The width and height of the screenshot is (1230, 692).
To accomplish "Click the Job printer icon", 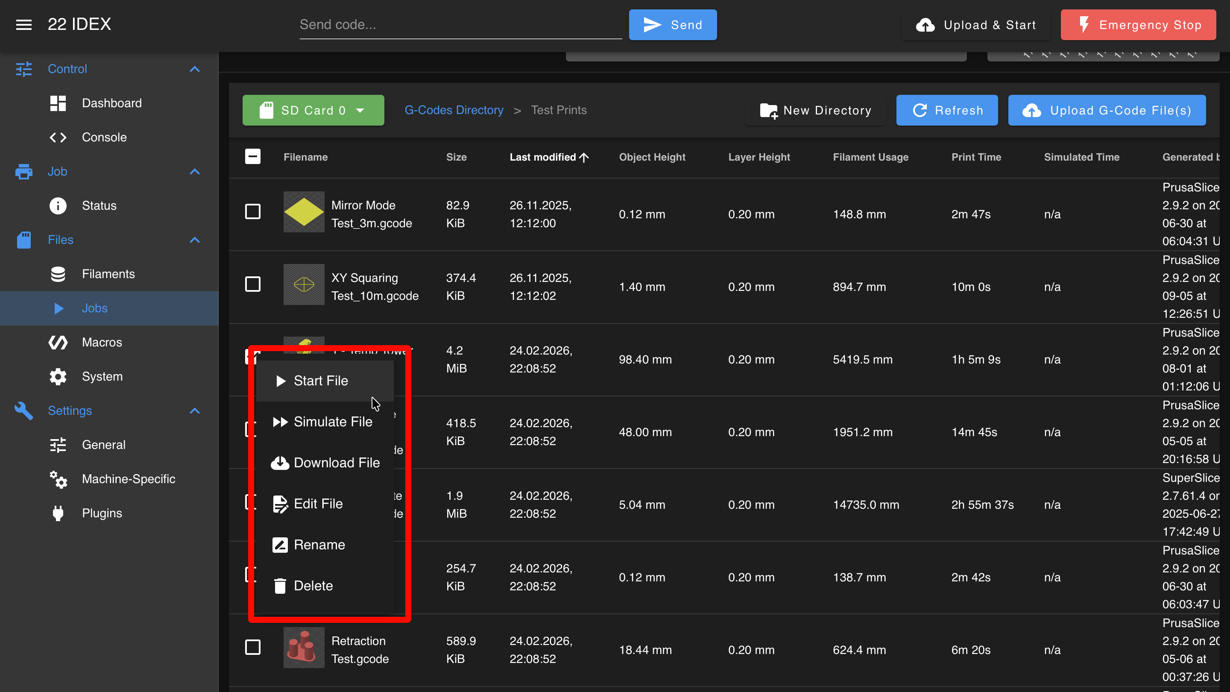I will pyautogui.click(x=24, y=171).
